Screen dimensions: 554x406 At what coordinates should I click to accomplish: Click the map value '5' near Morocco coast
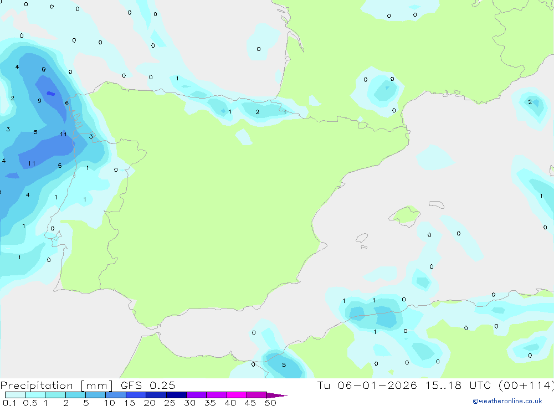point(284,364)
